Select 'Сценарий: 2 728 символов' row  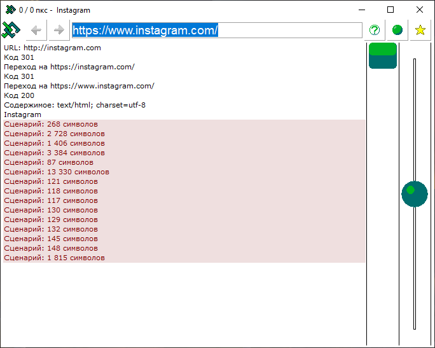pos(184,134)
